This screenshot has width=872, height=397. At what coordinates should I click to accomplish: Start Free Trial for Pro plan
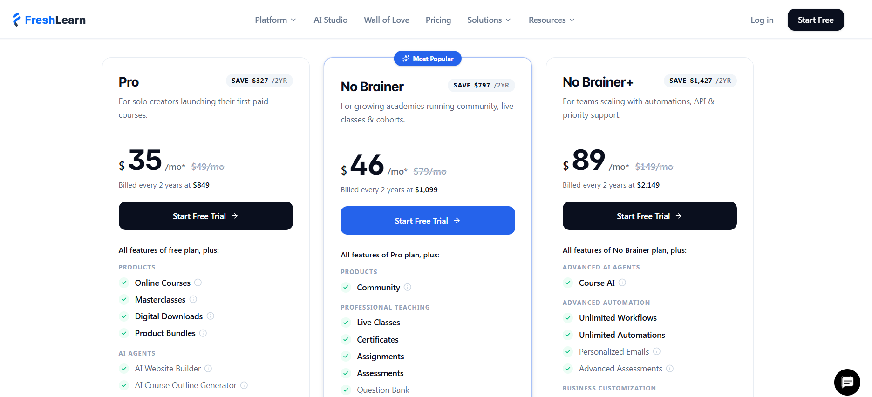pos(206,216)
